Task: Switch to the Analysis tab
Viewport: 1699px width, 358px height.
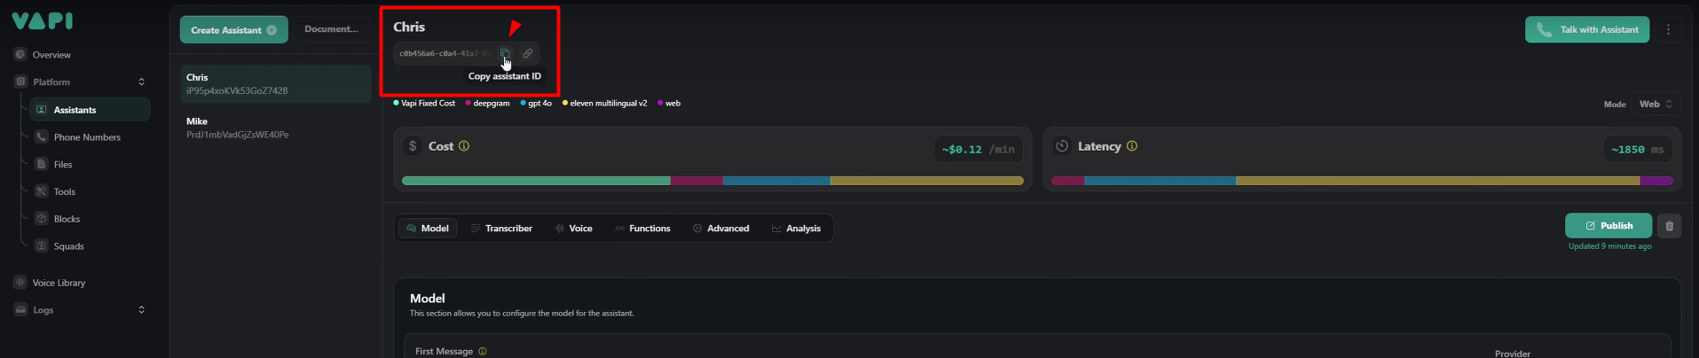Action: point(796,229)
